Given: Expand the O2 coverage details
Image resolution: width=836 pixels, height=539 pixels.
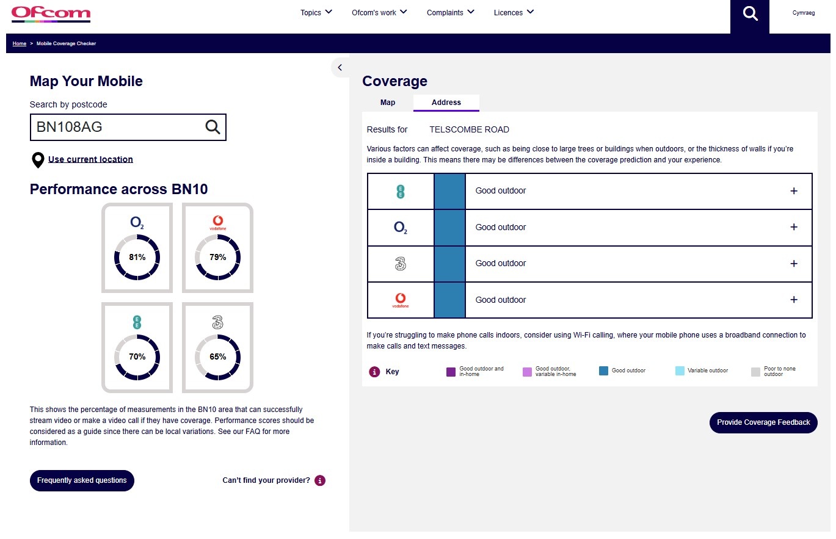Looking at the screenshot, I should (x=793, y=227).
